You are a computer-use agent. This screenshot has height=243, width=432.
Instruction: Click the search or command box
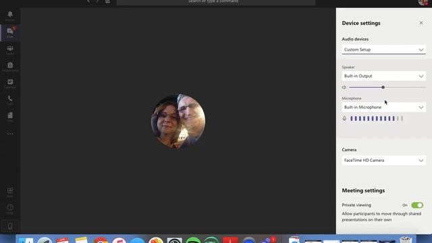(216, 2)
